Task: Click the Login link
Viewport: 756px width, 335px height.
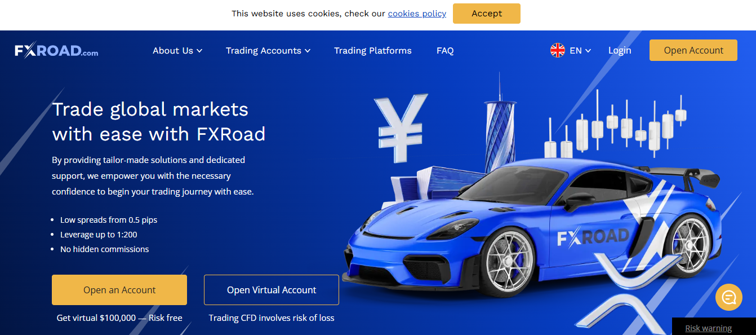Action: 620,50
